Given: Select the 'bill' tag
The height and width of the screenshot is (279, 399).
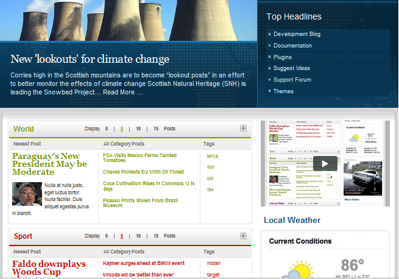Looking at the screenshot, I should pos(210,178).
